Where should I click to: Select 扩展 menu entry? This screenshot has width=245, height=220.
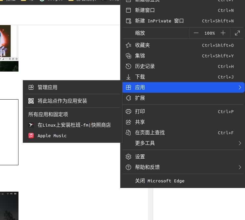tap(183, 98)
